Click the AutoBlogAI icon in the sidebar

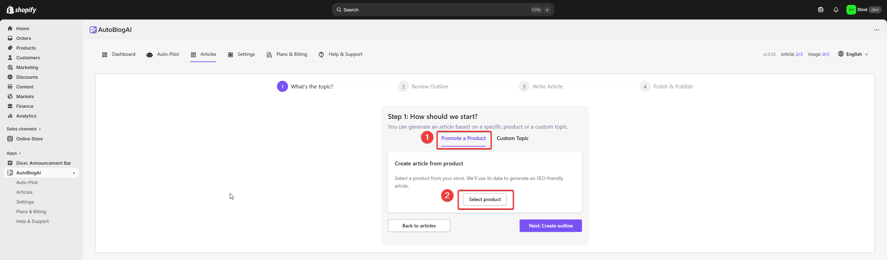click(x=10, y=173)
